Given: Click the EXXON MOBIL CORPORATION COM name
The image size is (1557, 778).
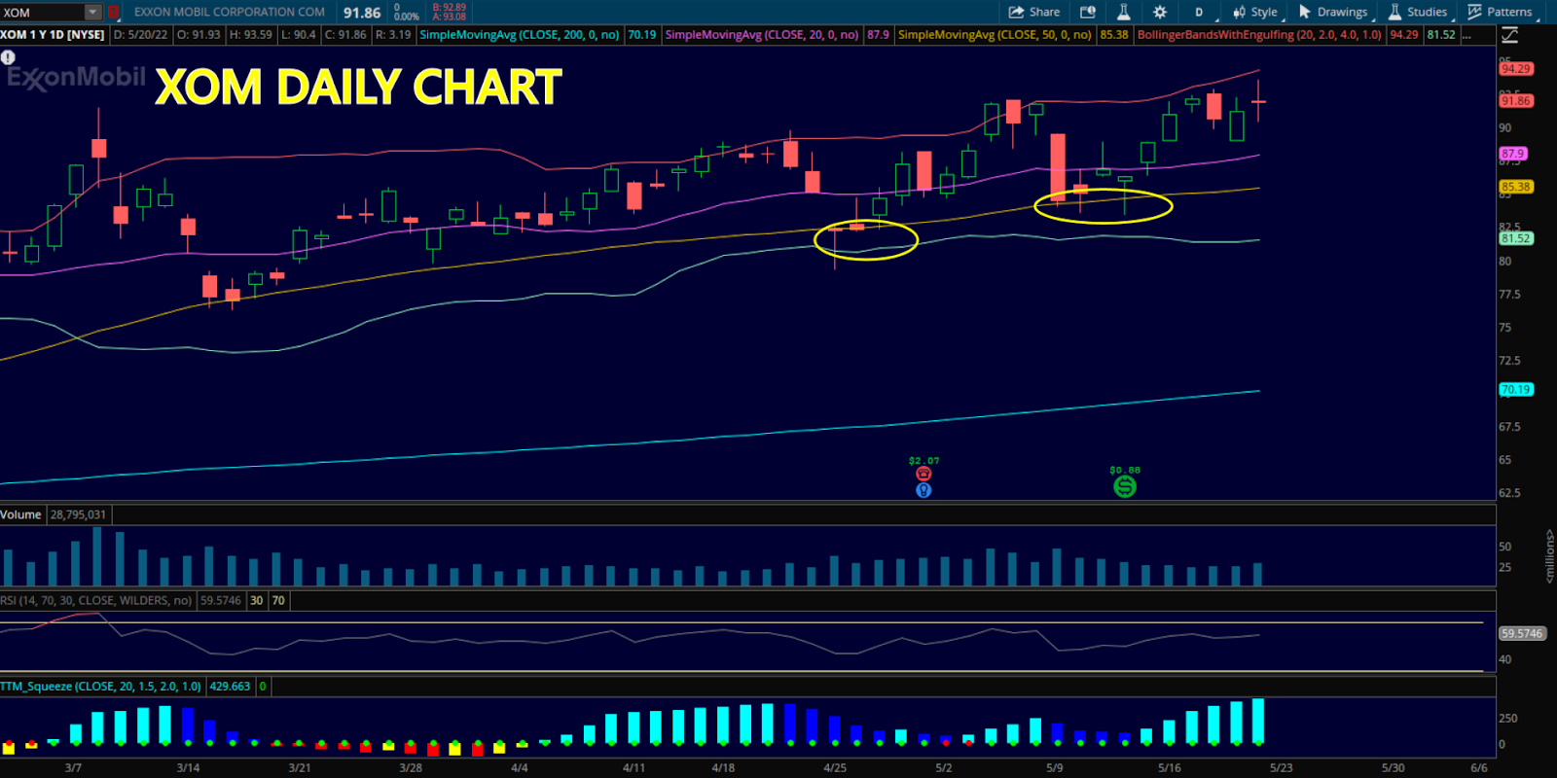Looking at the screenshot, I should coord(230,13).
